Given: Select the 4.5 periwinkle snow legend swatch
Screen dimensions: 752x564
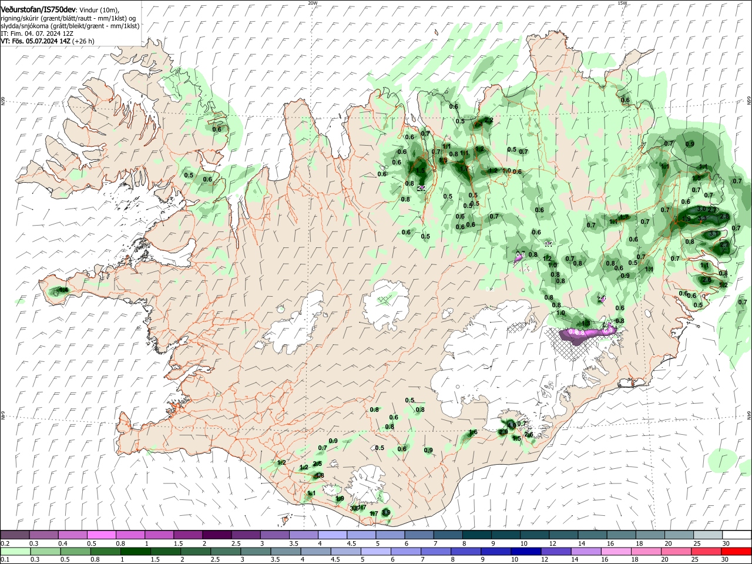Looking at the screenshot, I should [361, 535].
